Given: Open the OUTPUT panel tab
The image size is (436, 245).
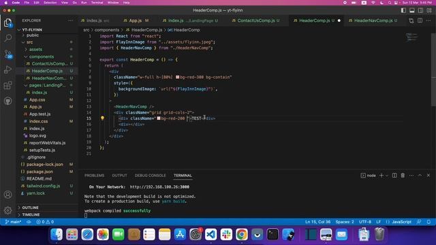Looking at the screenshot, I should 119,176.
